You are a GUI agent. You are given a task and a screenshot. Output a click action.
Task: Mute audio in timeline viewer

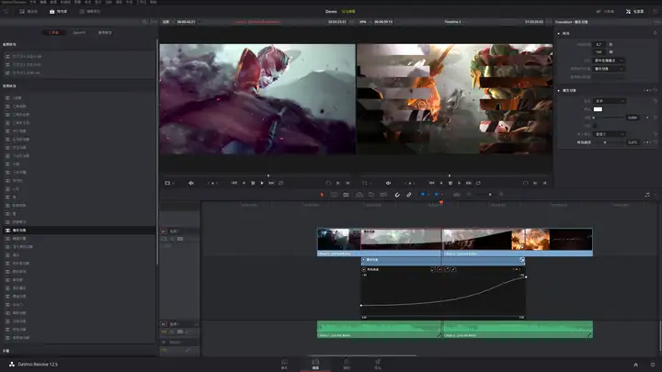(x=388, y=183)
